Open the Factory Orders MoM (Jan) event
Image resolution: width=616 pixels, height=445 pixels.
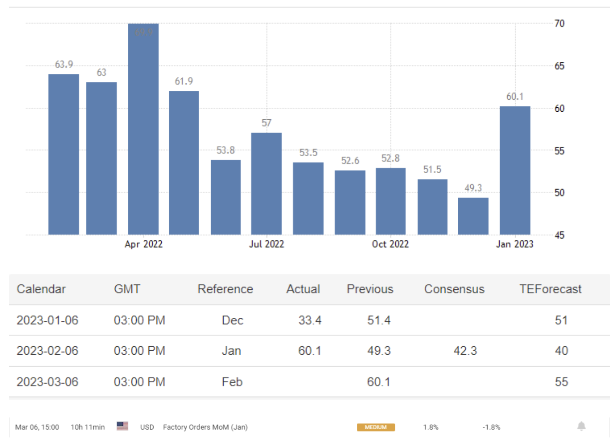tap(205, 427)
